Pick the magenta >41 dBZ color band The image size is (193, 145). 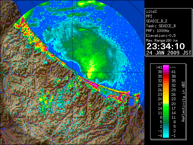point(166,67)
